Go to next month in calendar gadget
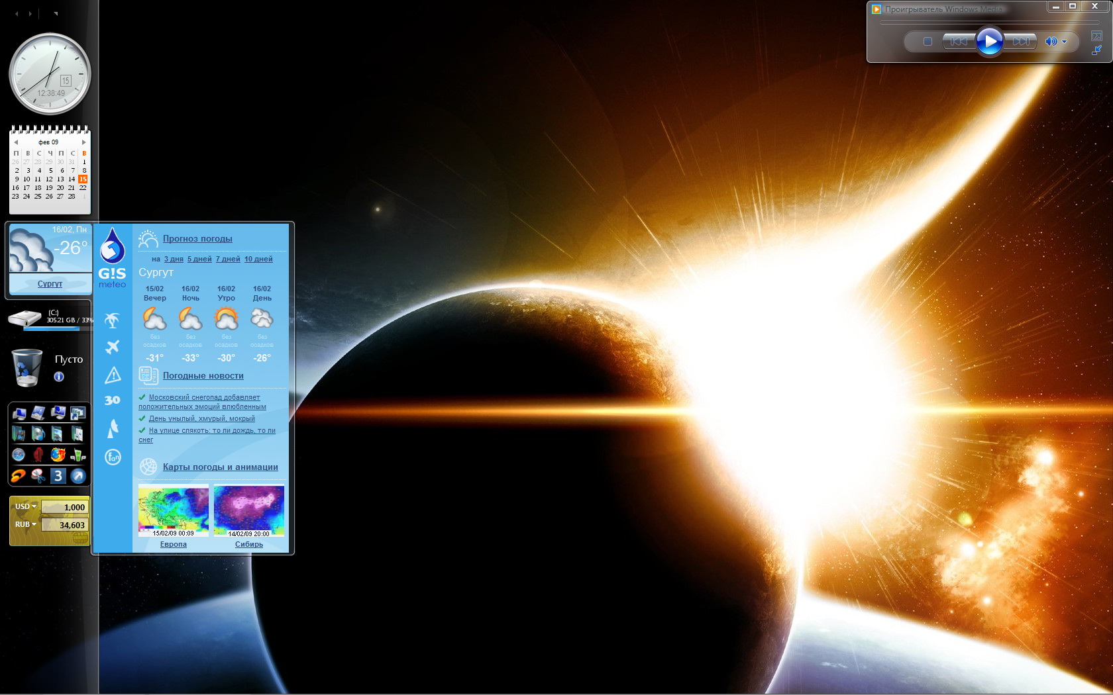Screen dimensions: 1113x695 coord(83,142)
